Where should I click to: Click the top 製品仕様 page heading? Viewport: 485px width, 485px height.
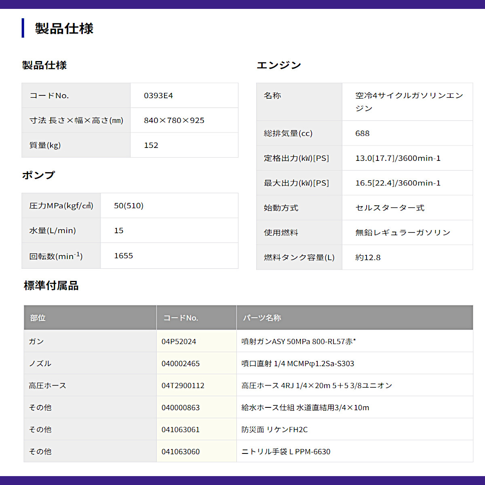pyautogui.click(x=64, y=28)
